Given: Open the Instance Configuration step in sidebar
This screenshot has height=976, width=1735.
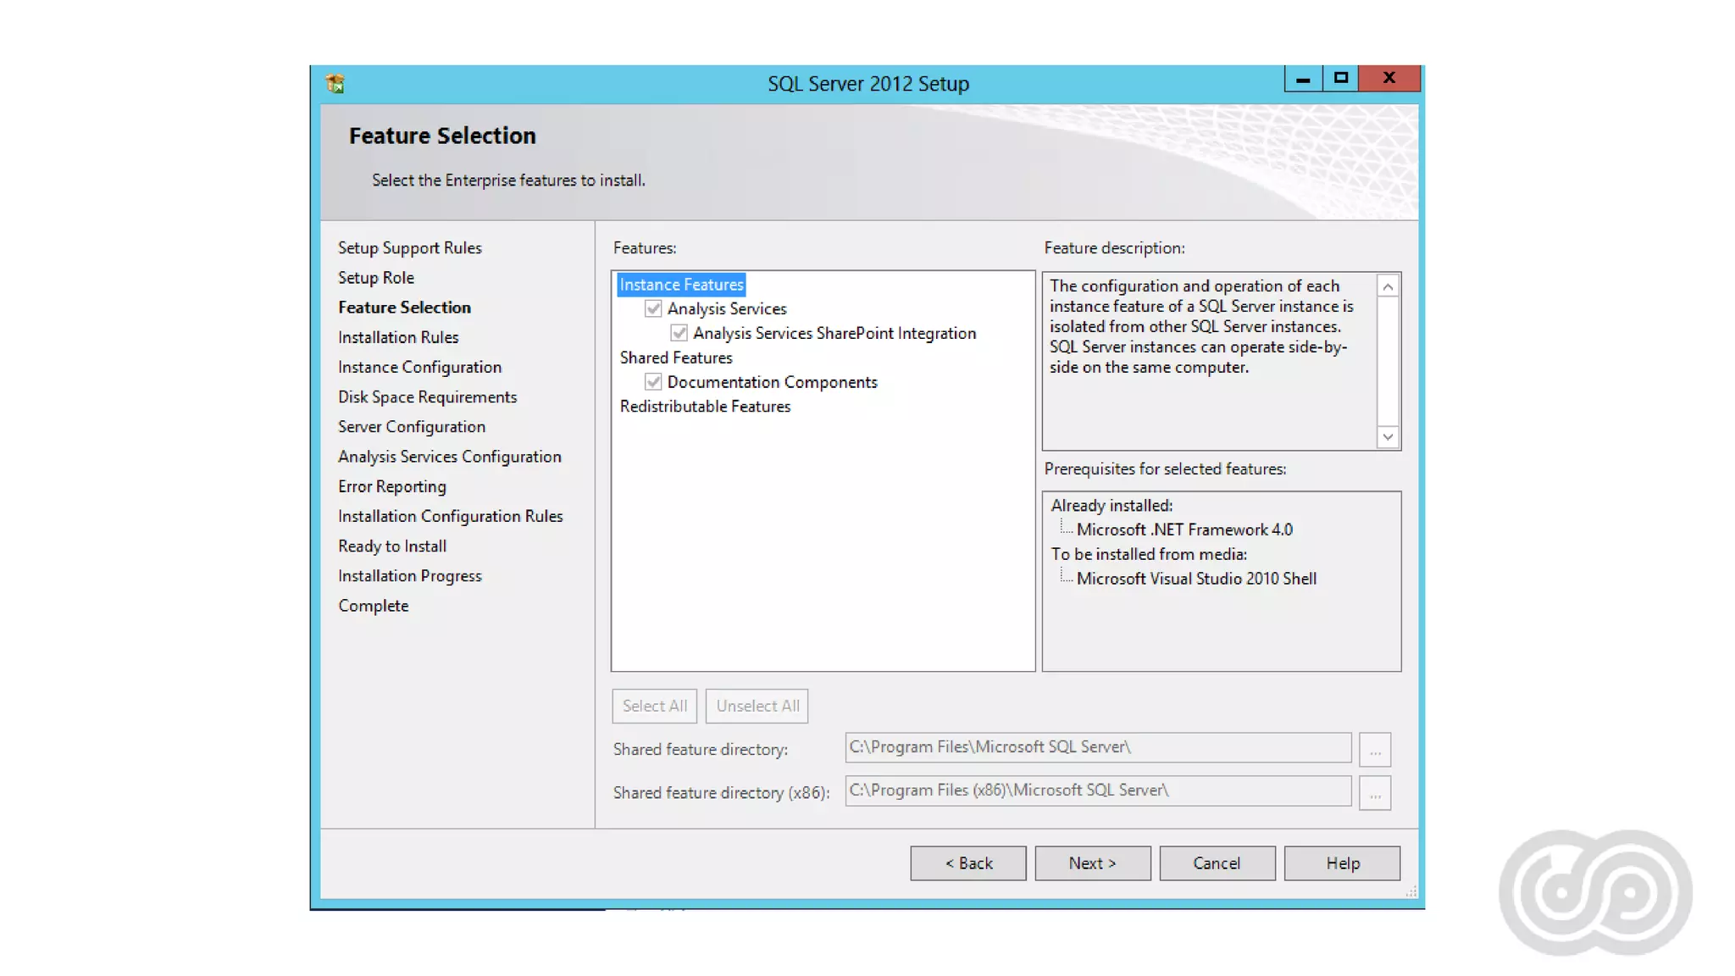Looking at the screenshot, I should [x=419, y=367].
